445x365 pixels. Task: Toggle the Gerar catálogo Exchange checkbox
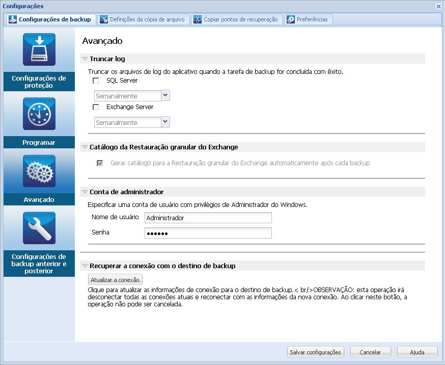tap(100, 163)
